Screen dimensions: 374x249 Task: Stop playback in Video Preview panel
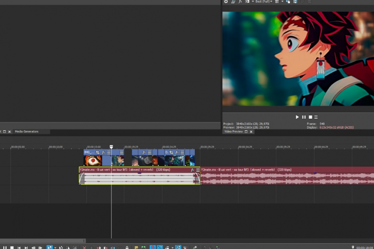point(310,117)
